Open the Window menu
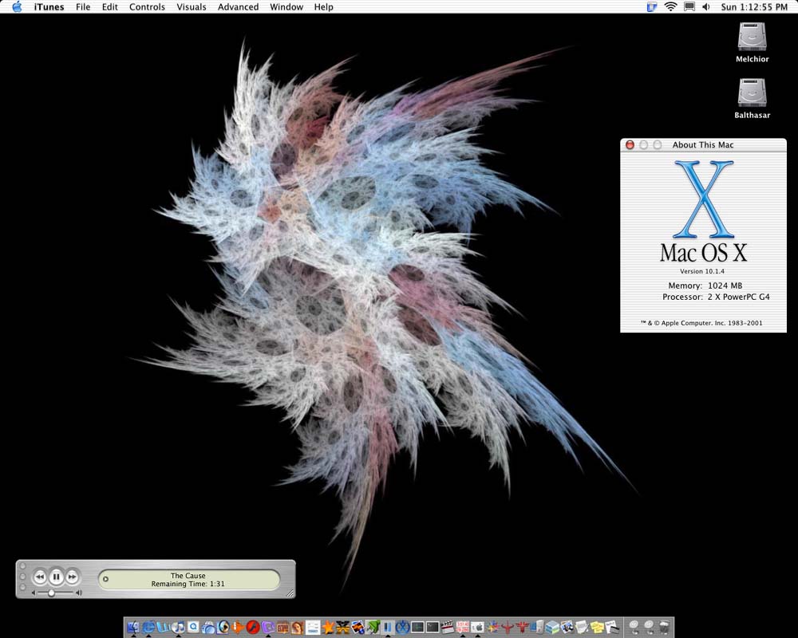798x638 pixels. (286, 6)
